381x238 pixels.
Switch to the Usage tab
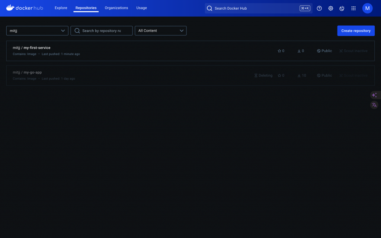[x=141, y=8]
